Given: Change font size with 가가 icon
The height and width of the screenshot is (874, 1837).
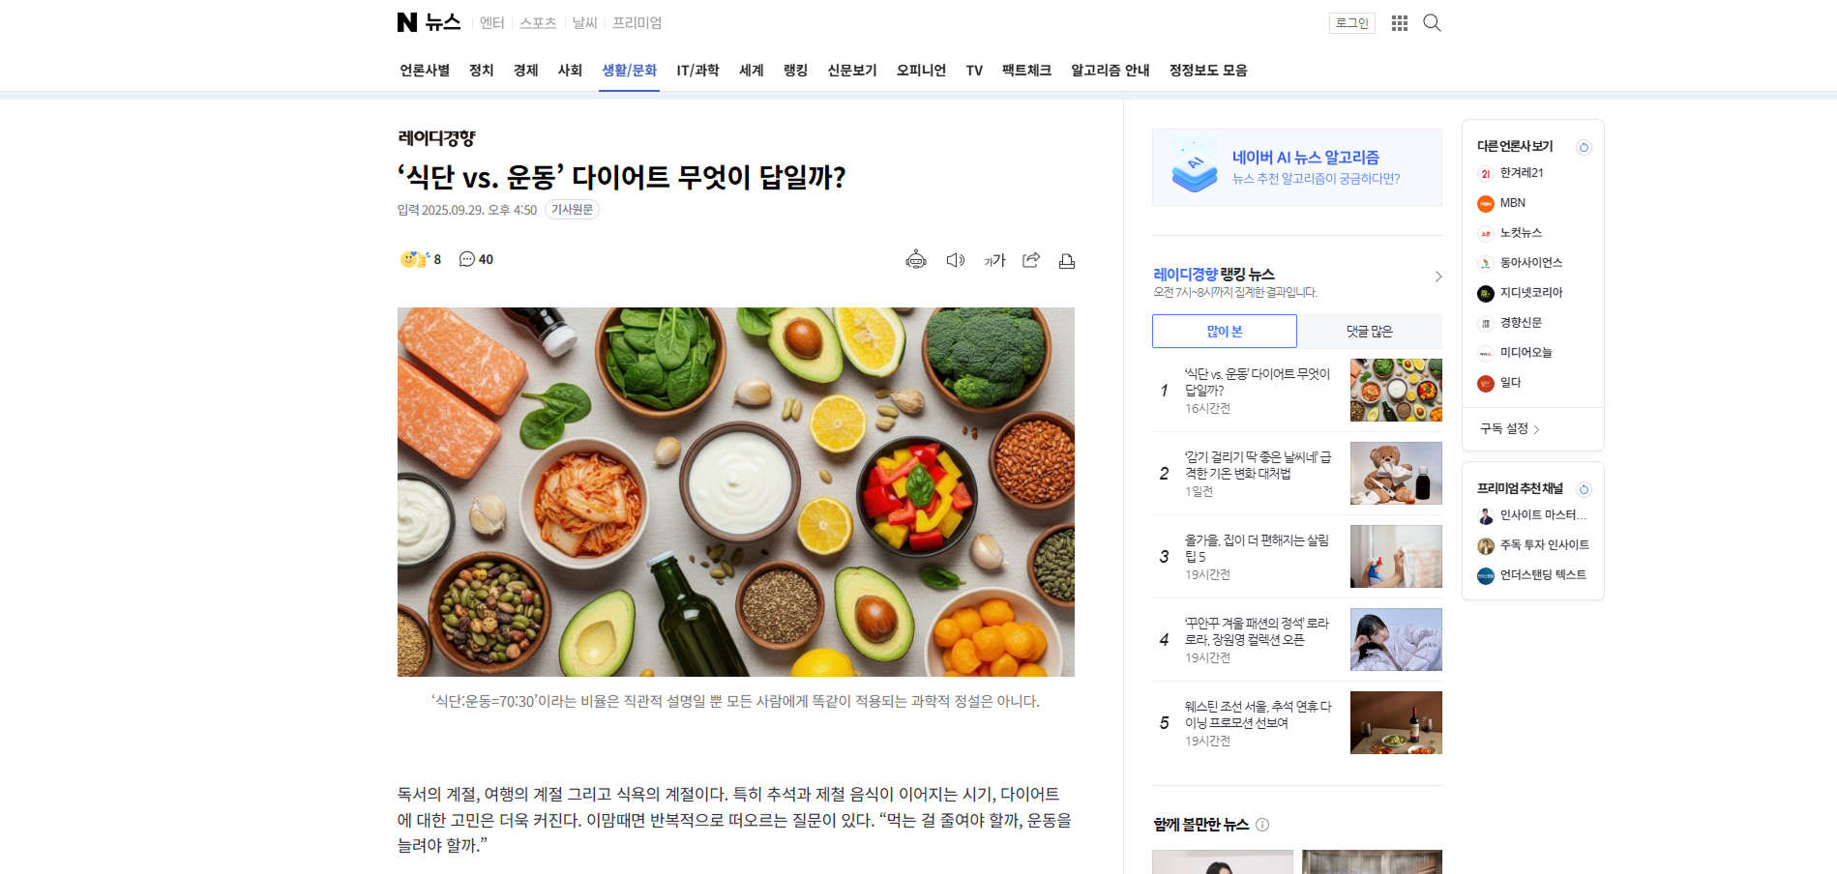Looking at the screenshot, I should click(994, 260).
